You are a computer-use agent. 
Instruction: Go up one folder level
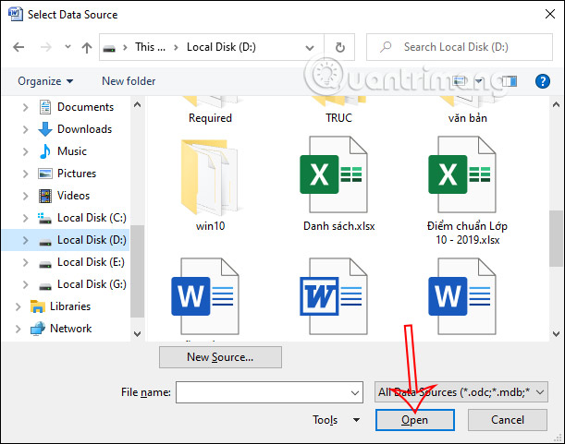point(87,47)
